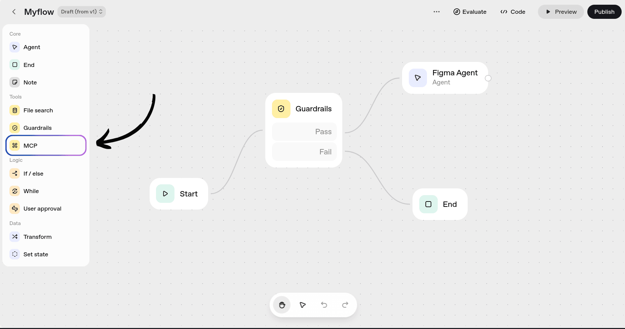
Task: Select the Fail output of Guardrails node
Action: click(x=304, y=152)
